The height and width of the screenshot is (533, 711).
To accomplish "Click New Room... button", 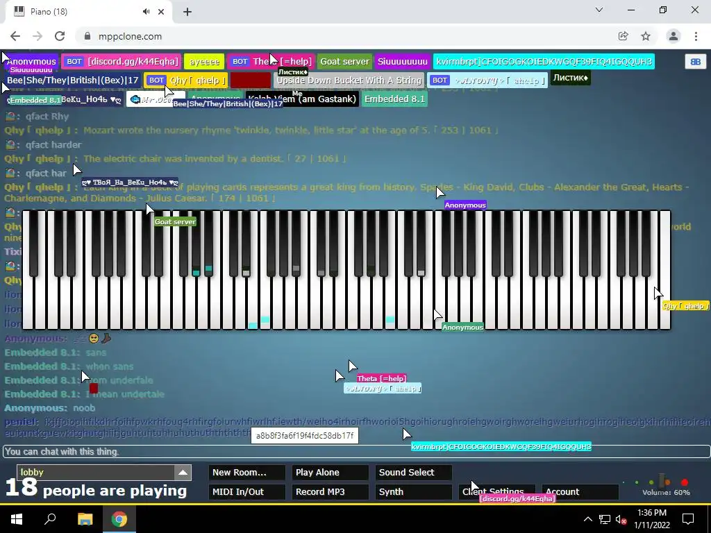I will (x=246, y=472).
